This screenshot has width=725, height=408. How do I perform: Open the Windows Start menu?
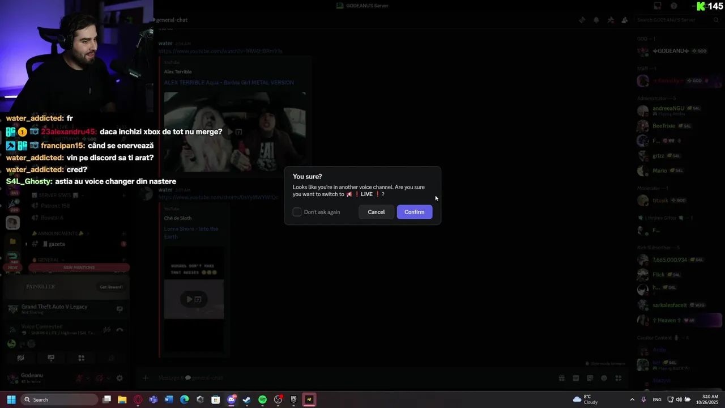click(11, 399)
